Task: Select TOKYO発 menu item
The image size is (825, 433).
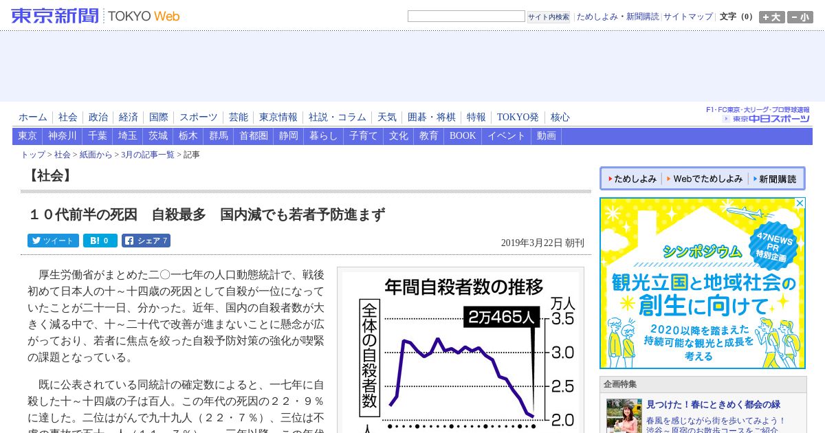Action: (518, 118)
